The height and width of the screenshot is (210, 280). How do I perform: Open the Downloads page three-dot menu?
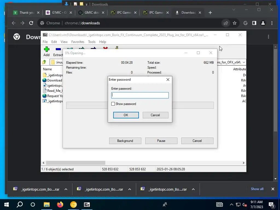(x=269, y=37)
